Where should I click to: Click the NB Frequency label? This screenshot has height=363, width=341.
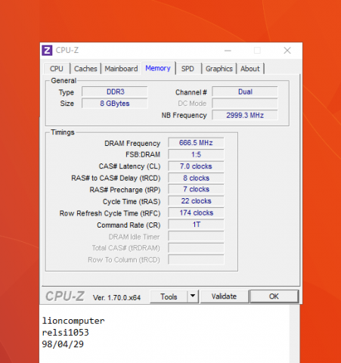(x=184, y=116)
